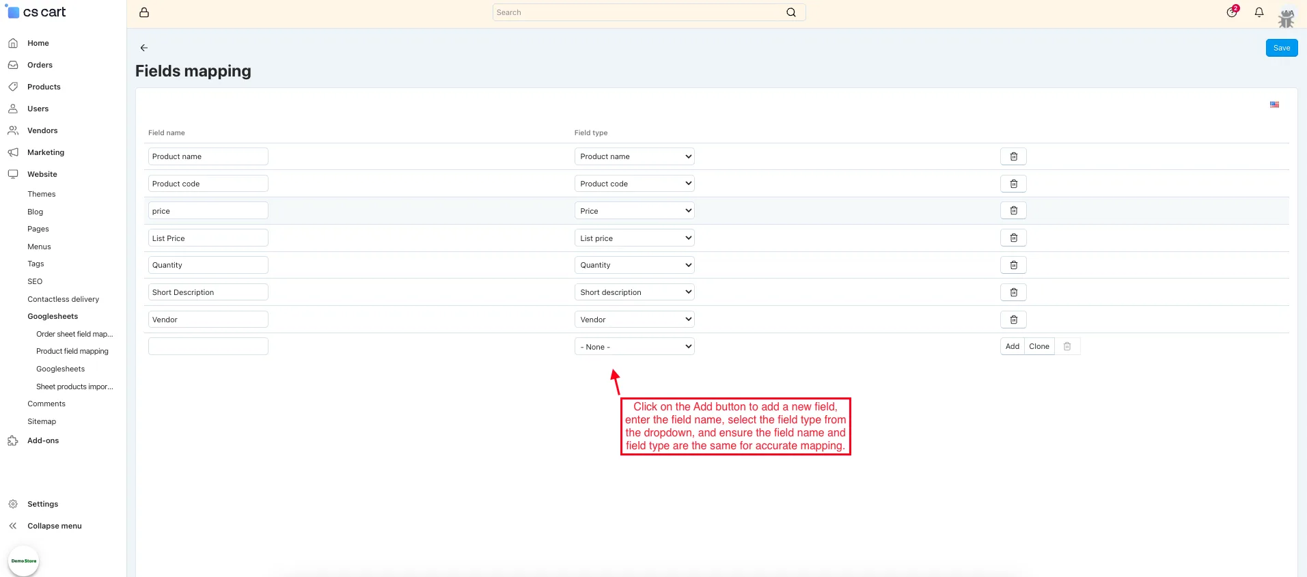The height and width of the screenshot is (577, 1307).
Task: Click the search magnifier icon
Action: point(791,12)
